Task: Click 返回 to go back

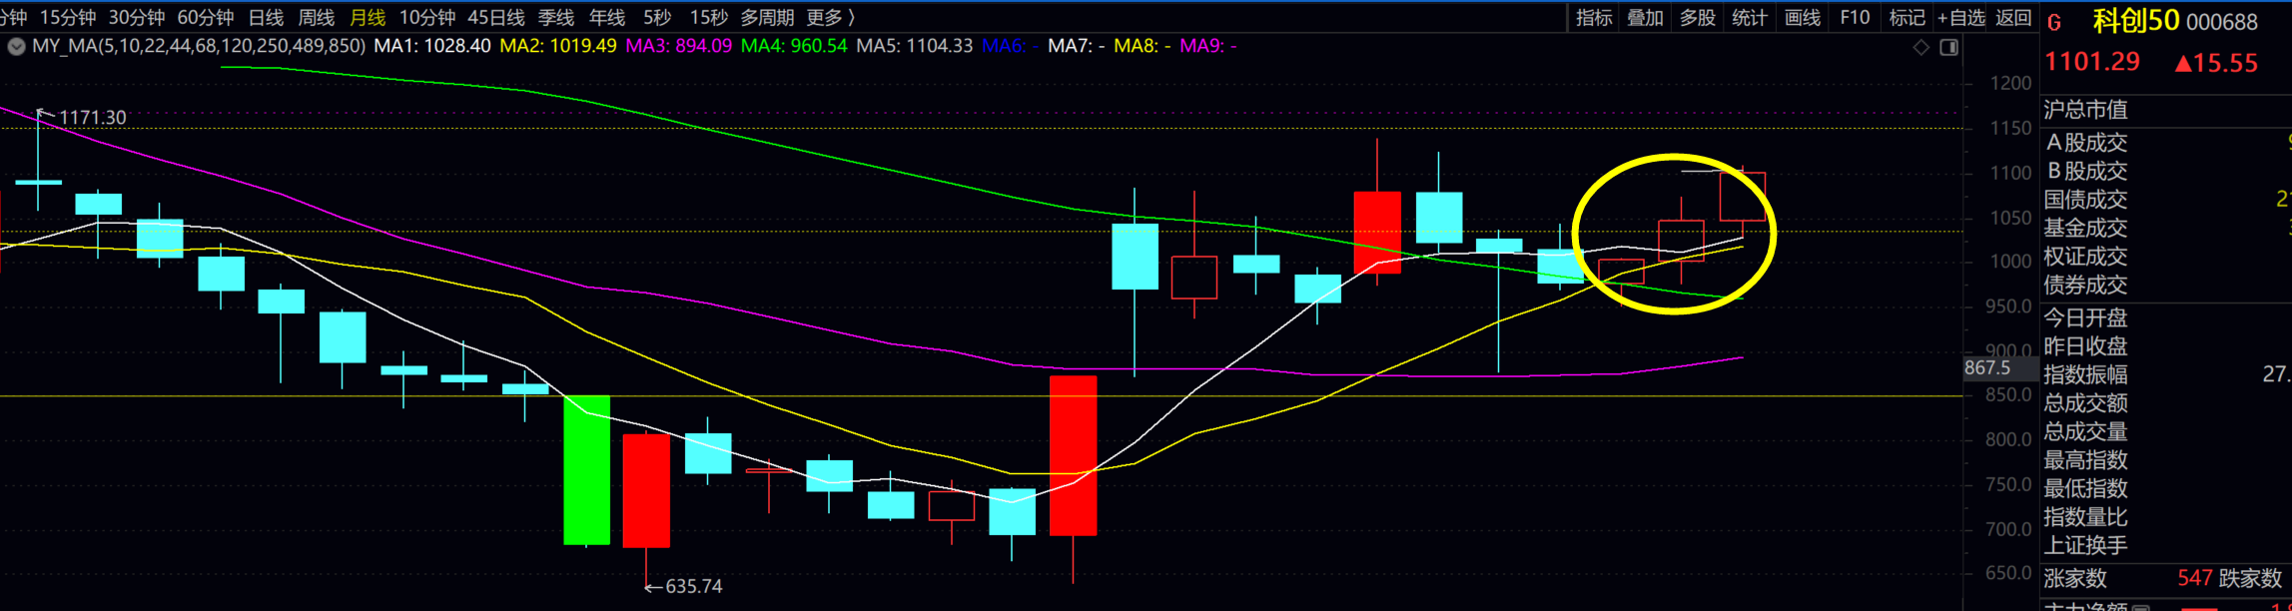Action: pos(2012,17)
